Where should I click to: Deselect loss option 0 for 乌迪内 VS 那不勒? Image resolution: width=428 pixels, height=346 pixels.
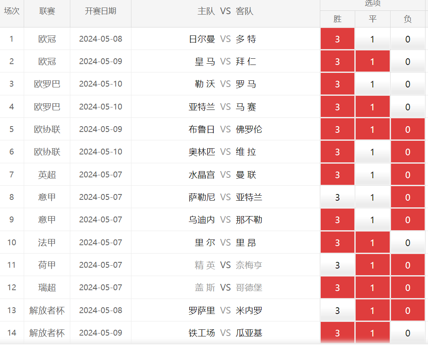pos(408,219)
